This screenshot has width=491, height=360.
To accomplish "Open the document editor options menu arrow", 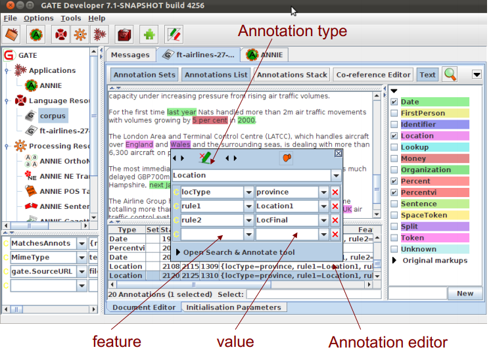I will pos(477,74).
